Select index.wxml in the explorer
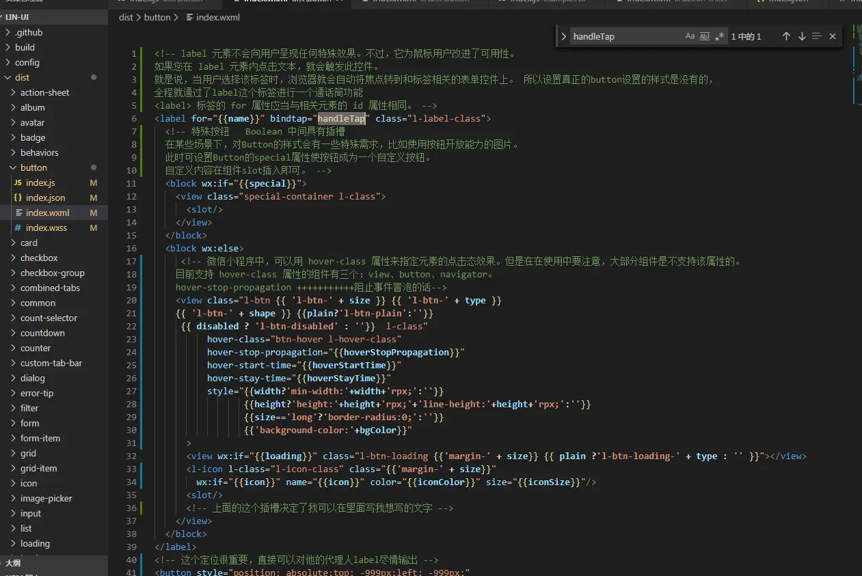 pyautogui.click(x=54, y=212)
